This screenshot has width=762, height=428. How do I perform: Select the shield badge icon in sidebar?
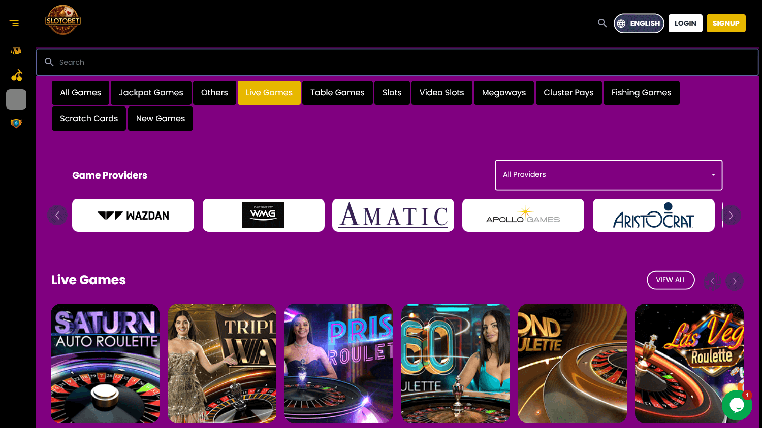16,123
